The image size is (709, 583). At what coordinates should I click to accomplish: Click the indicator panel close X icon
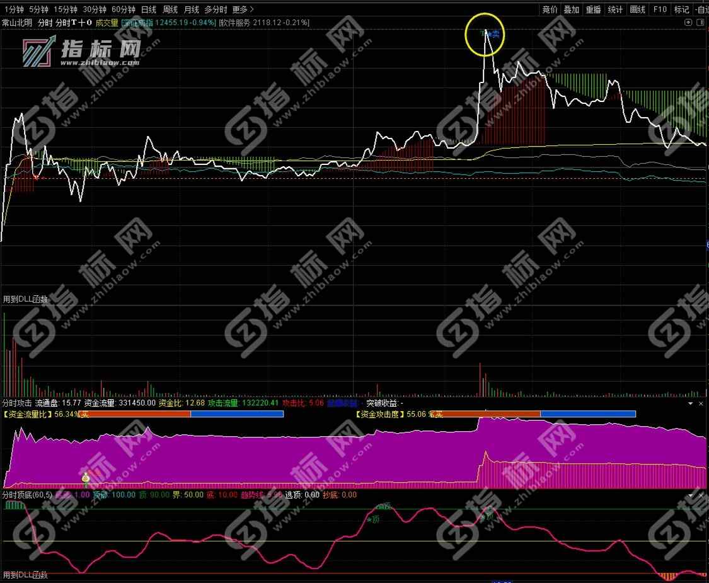(x=700, y=403)
